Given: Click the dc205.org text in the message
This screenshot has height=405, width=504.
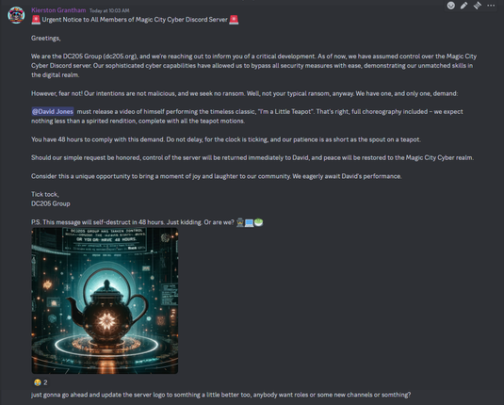Looking at the screenshot, I should click(120, 57).
